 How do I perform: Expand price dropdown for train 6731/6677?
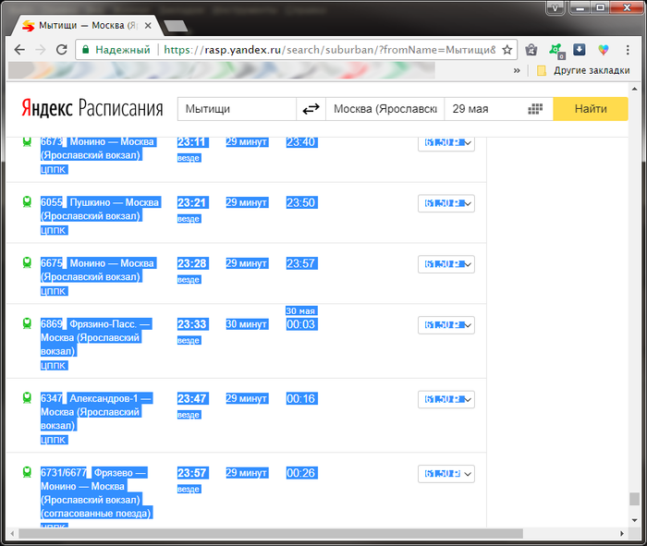coord(446,473)
